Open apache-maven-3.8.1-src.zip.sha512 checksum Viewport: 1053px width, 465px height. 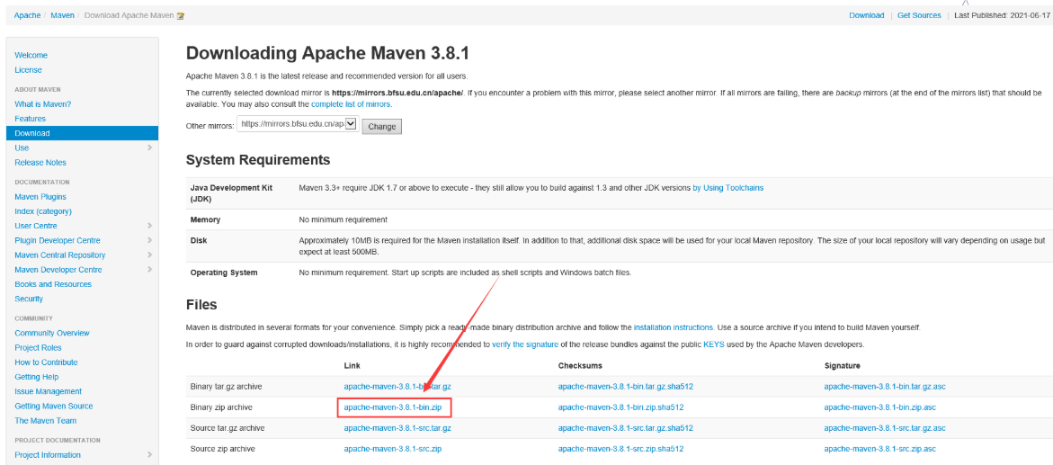620,449
